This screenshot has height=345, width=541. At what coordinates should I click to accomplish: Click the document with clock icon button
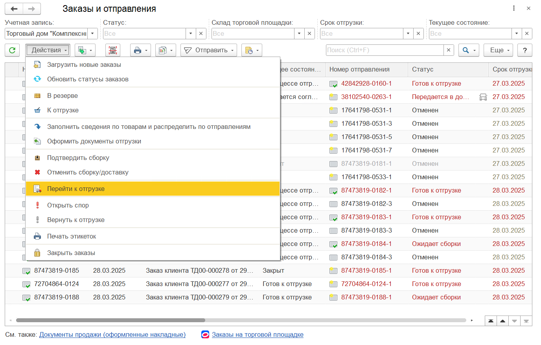click(251, 50)
